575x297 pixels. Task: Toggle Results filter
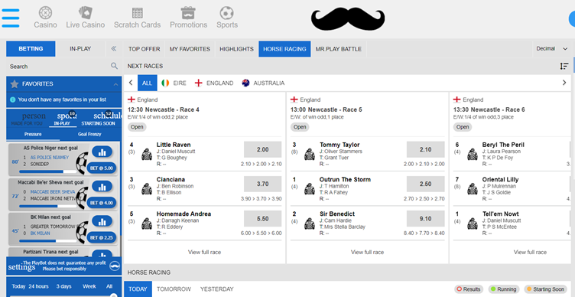pos(469,289)
